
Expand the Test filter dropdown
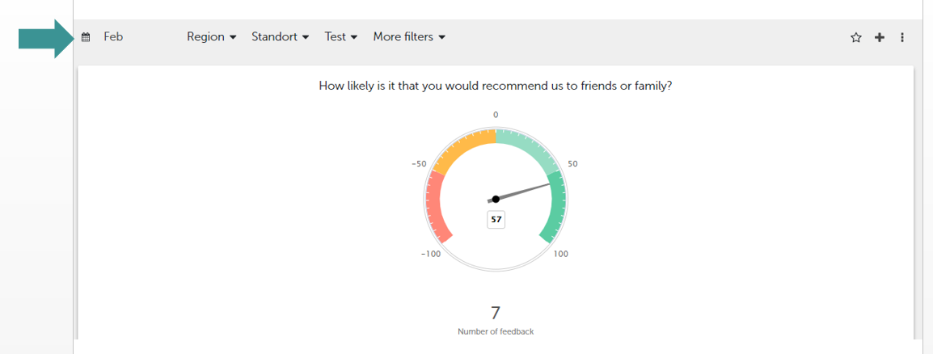tap(341, 37)
